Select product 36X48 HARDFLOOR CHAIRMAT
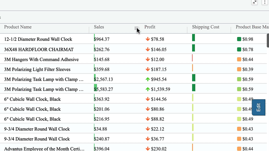269x151 pixels. [39, 50]
